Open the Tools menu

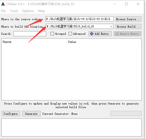pos(14,11)
